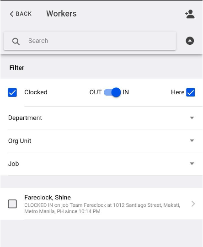The image size is (203, 247).
Task: Click the Workers page title
Action: 61,14
